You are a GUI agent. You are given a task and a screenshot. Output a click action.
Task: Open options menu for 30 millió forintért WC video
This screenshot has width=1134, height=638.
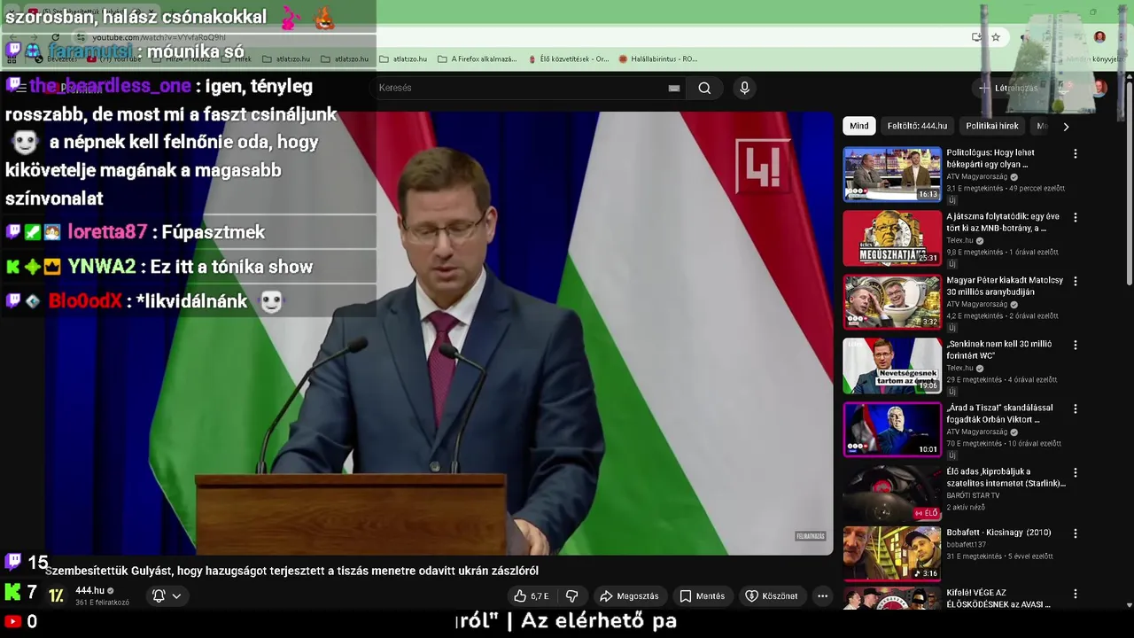point(1076,345)
